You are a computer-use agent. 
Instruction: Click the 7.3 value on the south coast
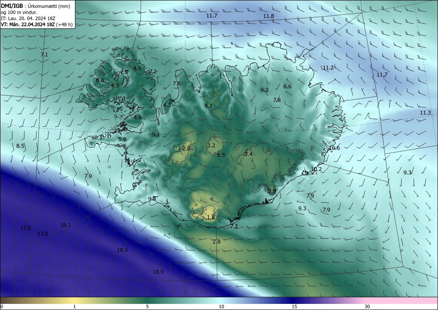coord(234,226)
